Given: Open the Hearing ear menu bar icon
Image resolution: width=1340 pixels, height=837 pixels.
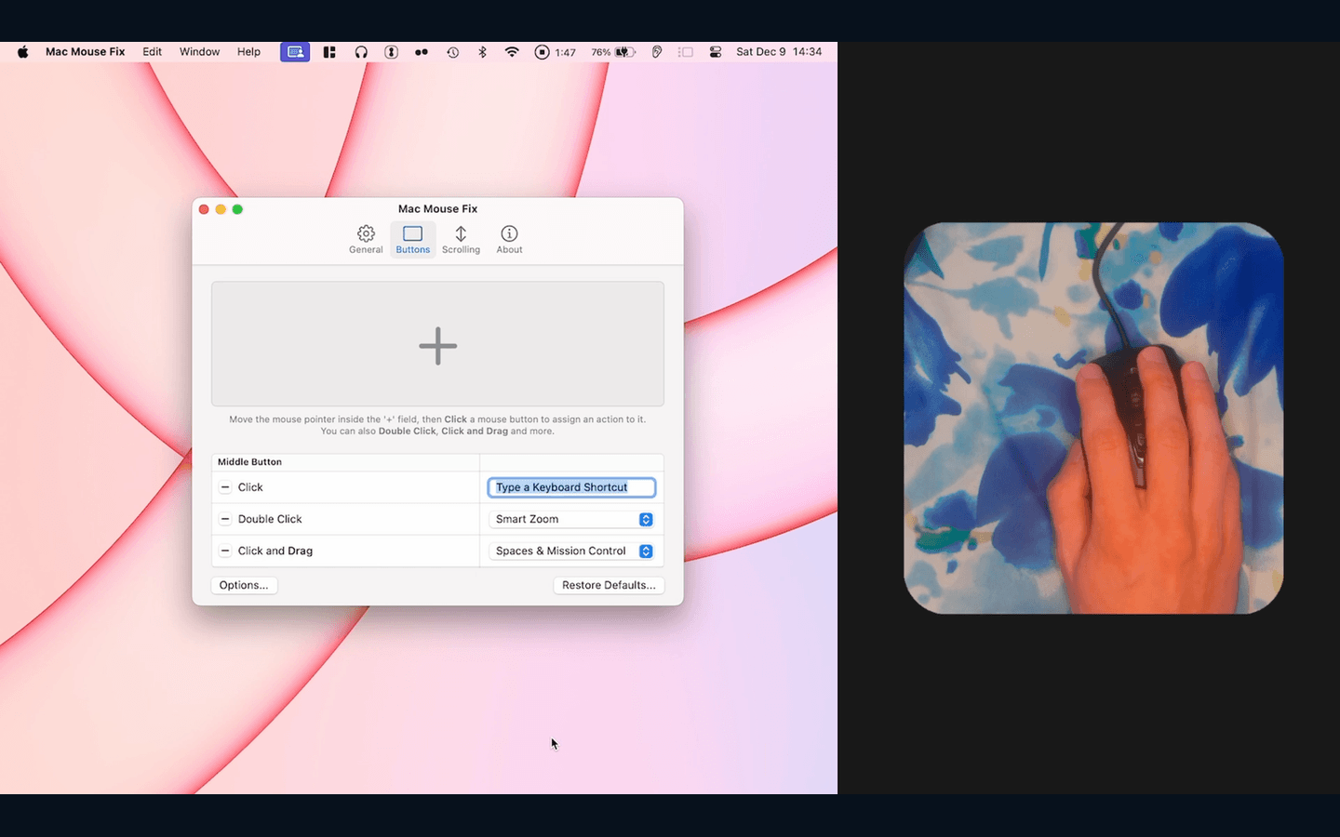Looking at the screenshot, I should [x=657, y=52].
